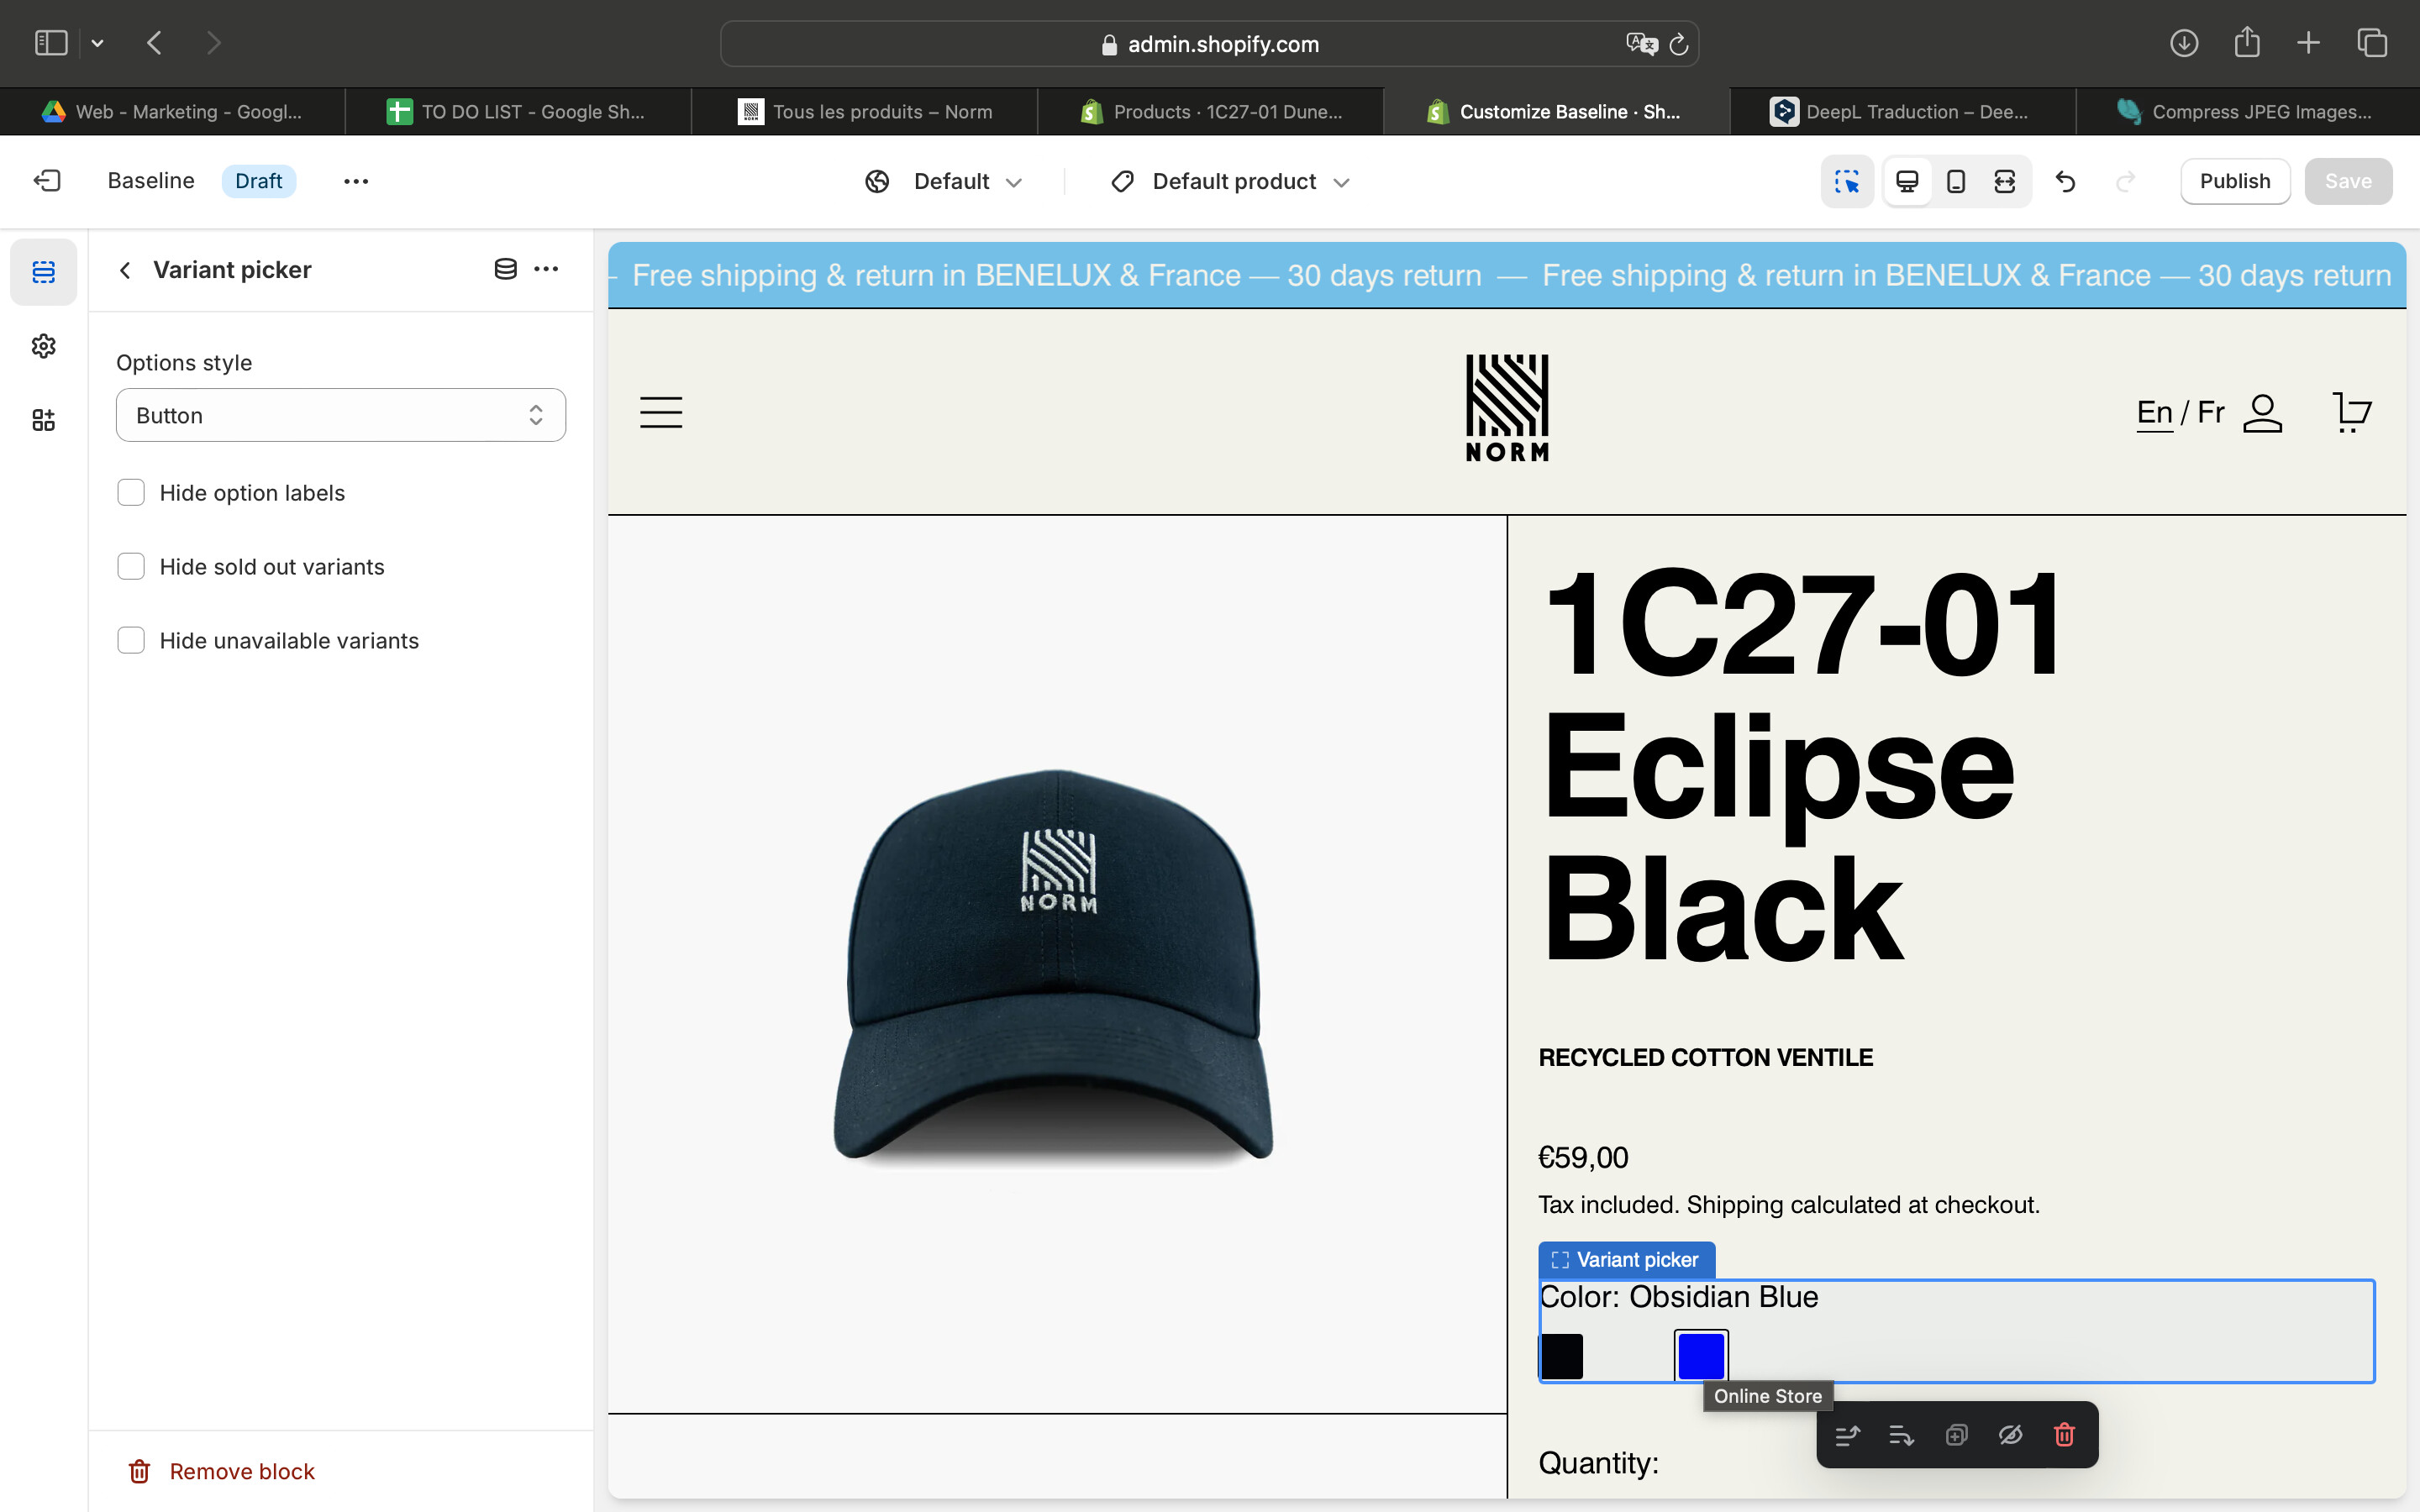The image size is (2420, 1512).
Task: Open DeepL Traduction browser tab
Action: pos(1901,112)
